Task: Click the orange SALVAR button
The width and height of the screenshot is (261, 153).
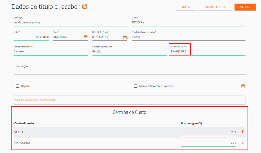Action: click(x=245, y=7)
